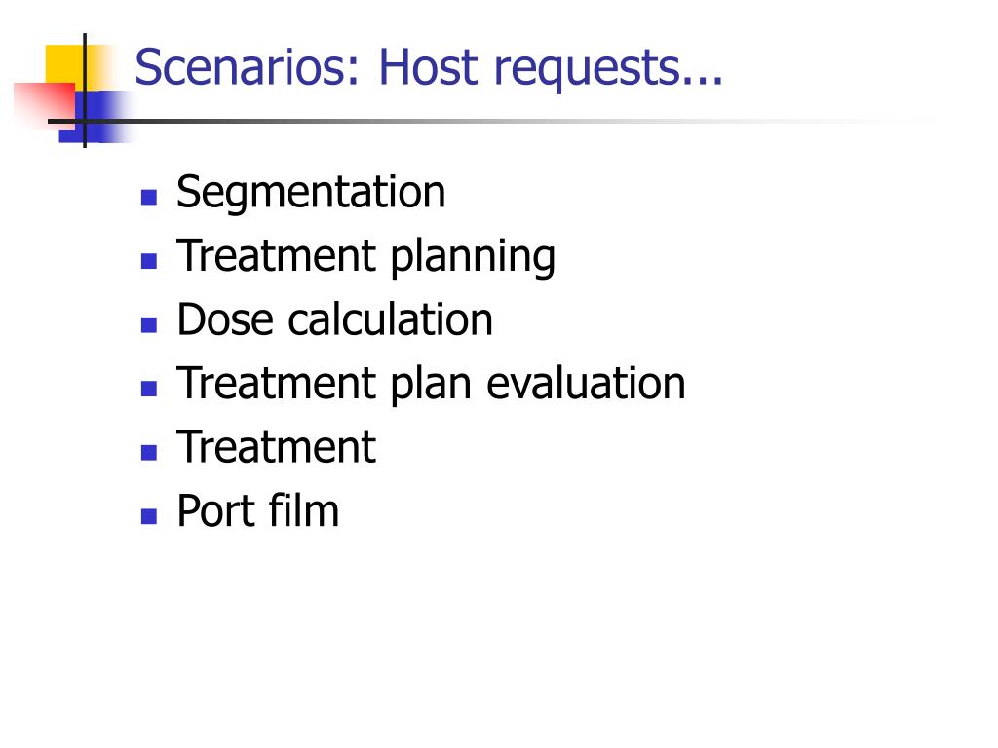The image size is (998, 748).
Task: Click the blue bullet beside Port film
Action: click(149, 516)
